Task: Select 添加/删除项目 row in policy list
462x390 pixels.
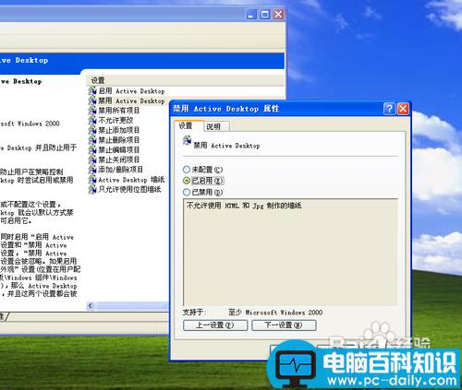Action: point(115,170)
